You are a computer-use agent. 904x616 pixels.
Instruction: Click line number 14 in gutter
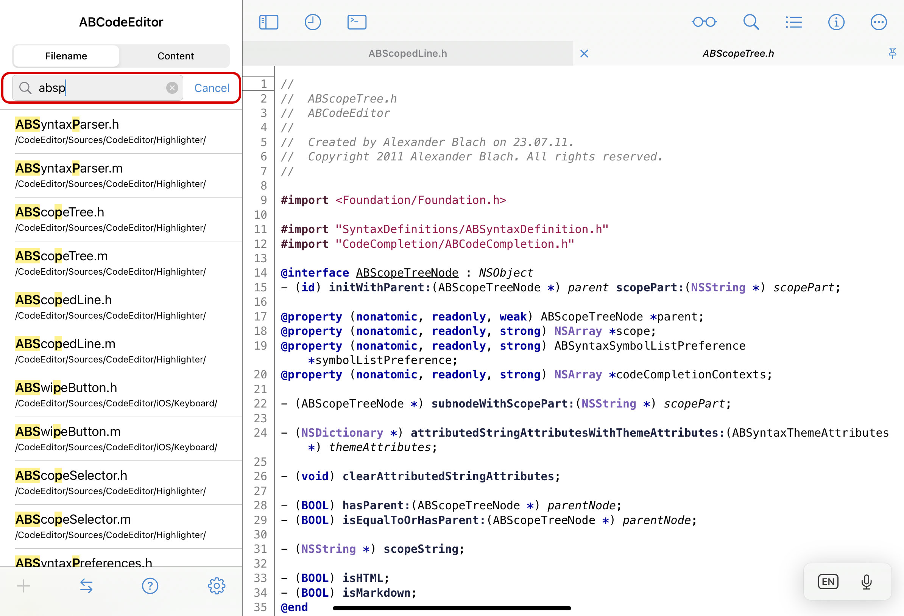(260, 272)
